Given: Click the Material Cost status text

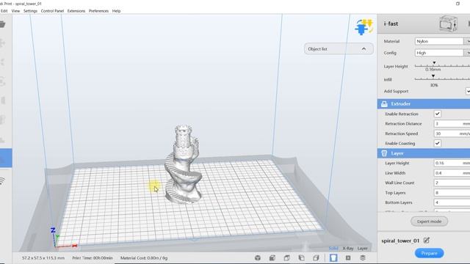Looking at the screenshot, I should 144,257.
